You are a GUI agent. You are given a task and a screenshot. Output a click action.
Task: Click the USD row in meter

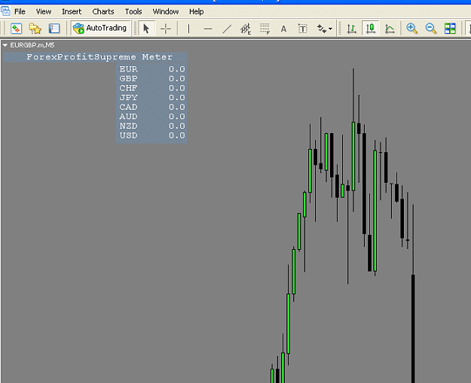click(x=151, y=135)
